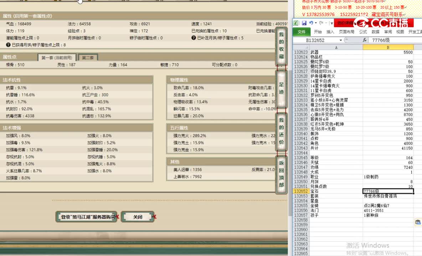
Task: Click 抗混乱：165.7% entry
Action: (97, 109)
